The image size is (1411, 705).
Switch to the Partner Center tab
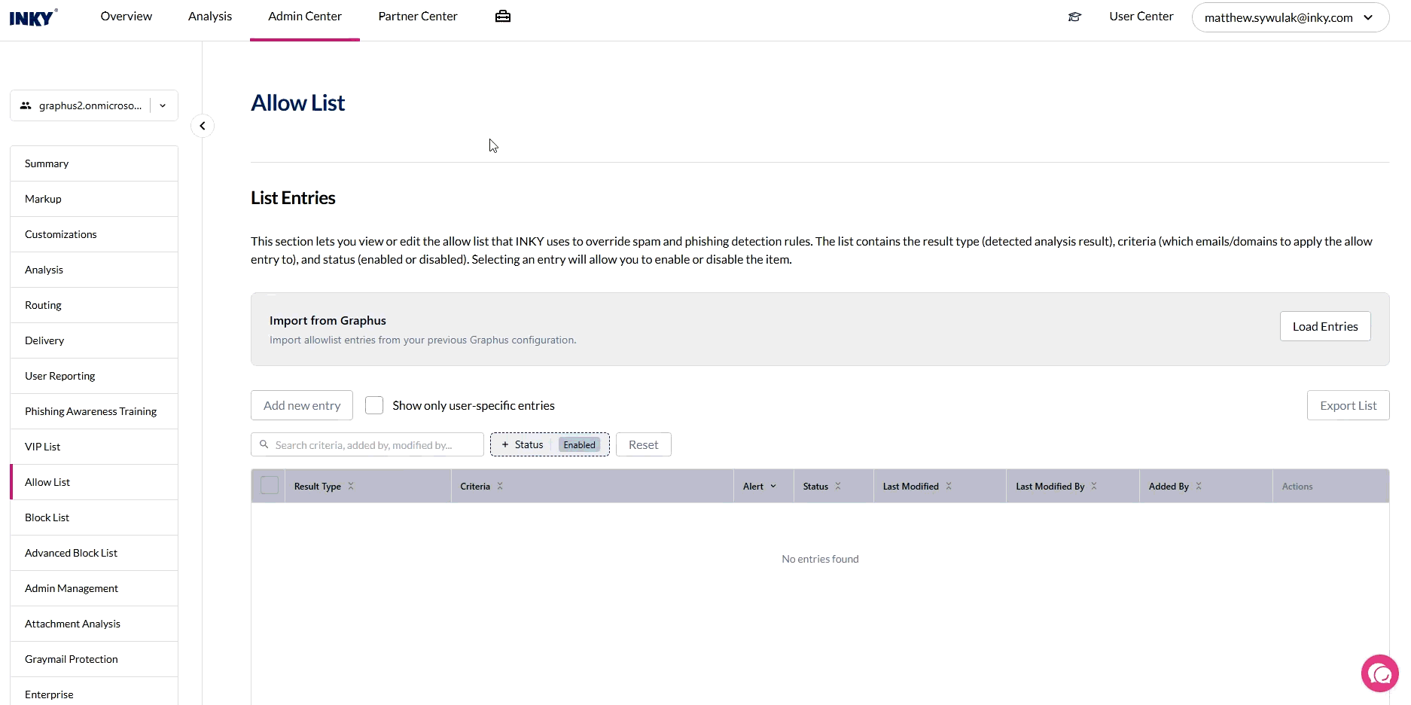coord(418,17)
